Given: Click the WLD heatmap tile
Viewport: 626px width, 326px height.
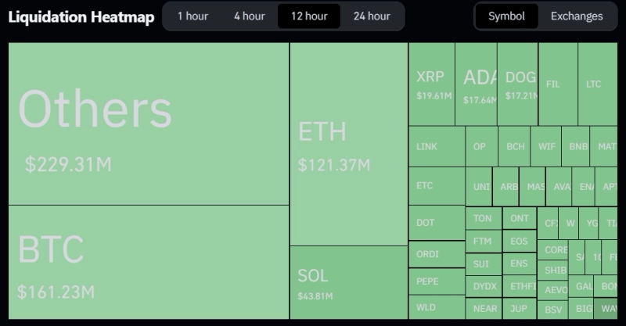Looking at the screenshot, I should [436, 307].
